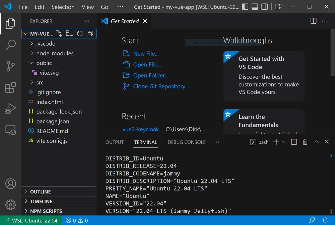Open Source Control view
The image size is (335, 225).
(x=10, y=66)
